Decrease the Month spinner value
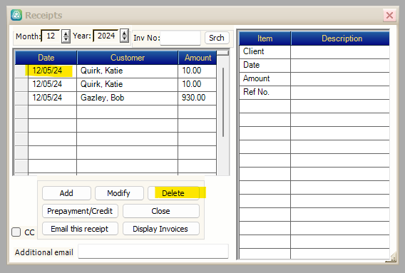 click(66, 39)
